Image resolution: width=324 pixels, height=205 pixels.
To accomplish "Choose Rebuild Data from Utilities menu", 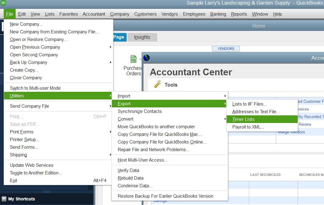I will tap(131, 178).
